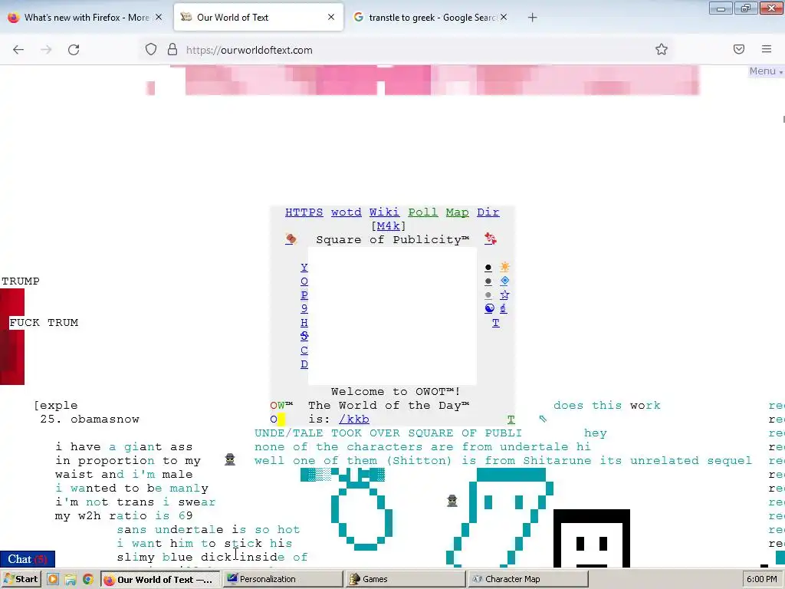The height and width of the screenshot is (589, 785).
Task: Click the 9 link in the column
Action: pyautogui.click(x=304, y=308)
